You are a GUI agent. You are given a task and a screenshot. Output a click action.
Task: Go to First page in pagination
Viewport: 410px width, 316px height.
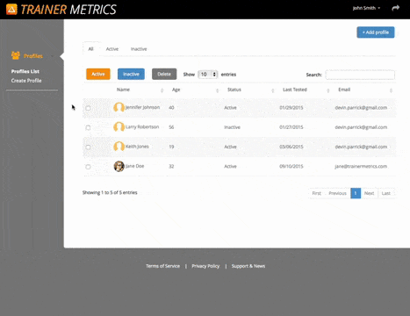tap(317, 193)
